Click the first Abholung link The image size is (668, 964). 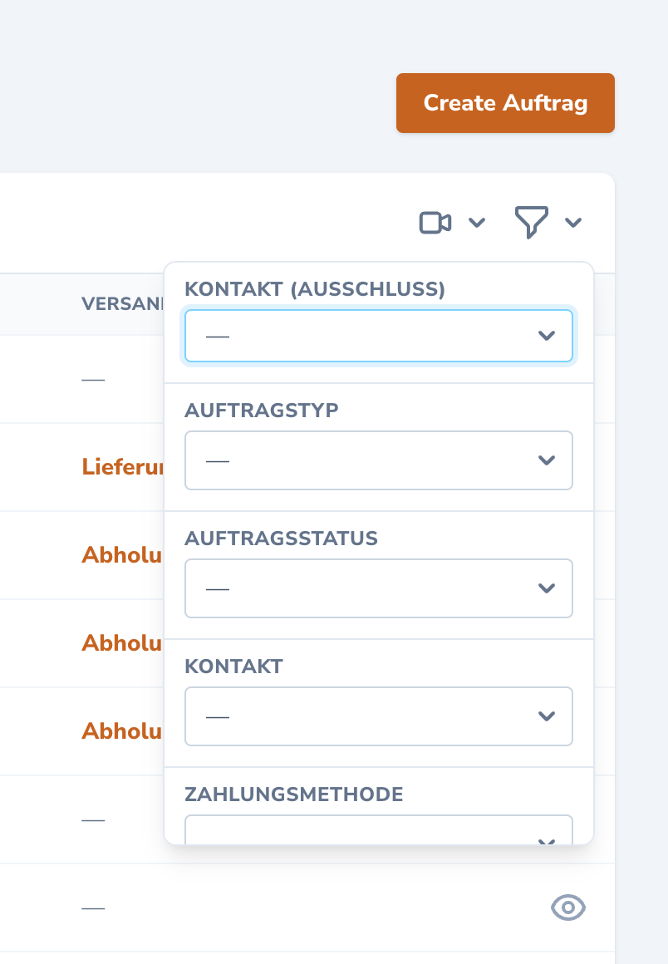tap(122, 555)
